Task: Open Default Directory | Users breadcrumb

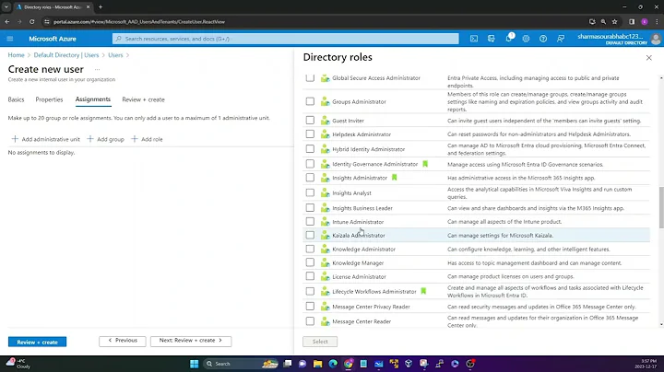Action: coord(66,55)
